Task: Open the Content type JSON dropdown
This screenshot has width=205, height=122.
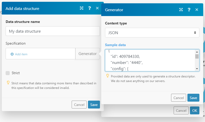Action: click(x=152, y=33)
